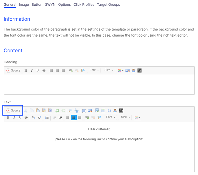
Task: Click the Find magnifier icon in Text editor
Action: click(70, 110)
